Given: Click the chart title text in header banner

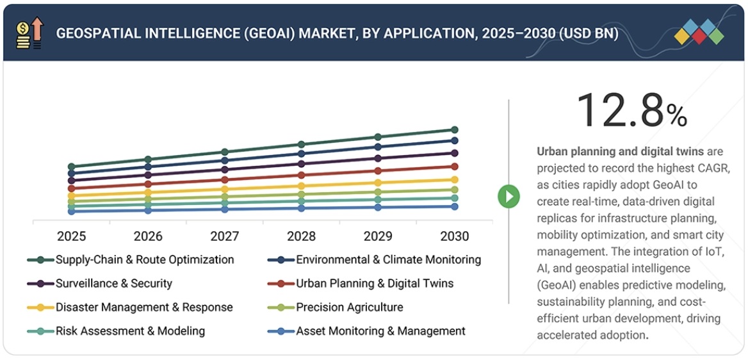Looking at the screenshot, I should pyautogui.click(x=337, y=33).
